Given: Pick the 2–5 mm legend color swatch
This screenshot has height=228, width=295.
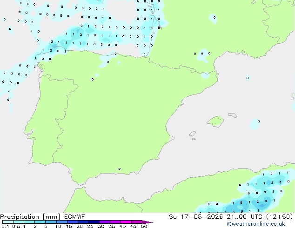Looking at the screenshot, I should 40,222.
